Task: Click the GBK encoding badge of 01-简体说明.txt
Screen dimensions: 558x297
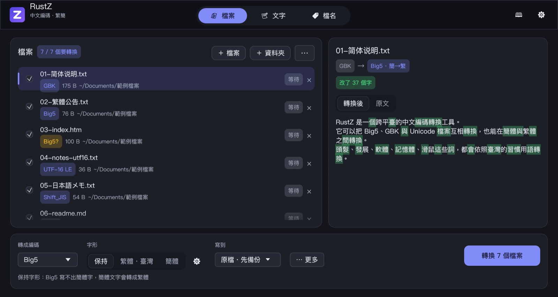Action: (x=50, y=86)
